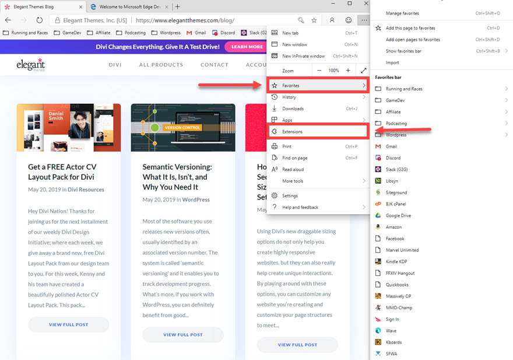Toggle fullscreen with the diagonal arrow icon
Screen dimensions: 513x360
[x=363, y=70]
